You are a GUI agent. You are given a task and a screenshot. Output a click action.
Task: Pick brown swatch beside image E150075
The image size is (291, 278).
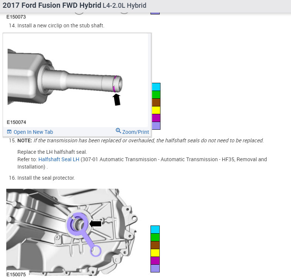click(x=155, y=245)
